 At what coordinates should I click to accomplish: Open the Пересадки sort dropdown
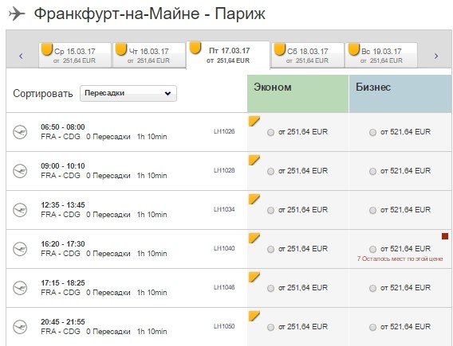[x=128, y=93]
